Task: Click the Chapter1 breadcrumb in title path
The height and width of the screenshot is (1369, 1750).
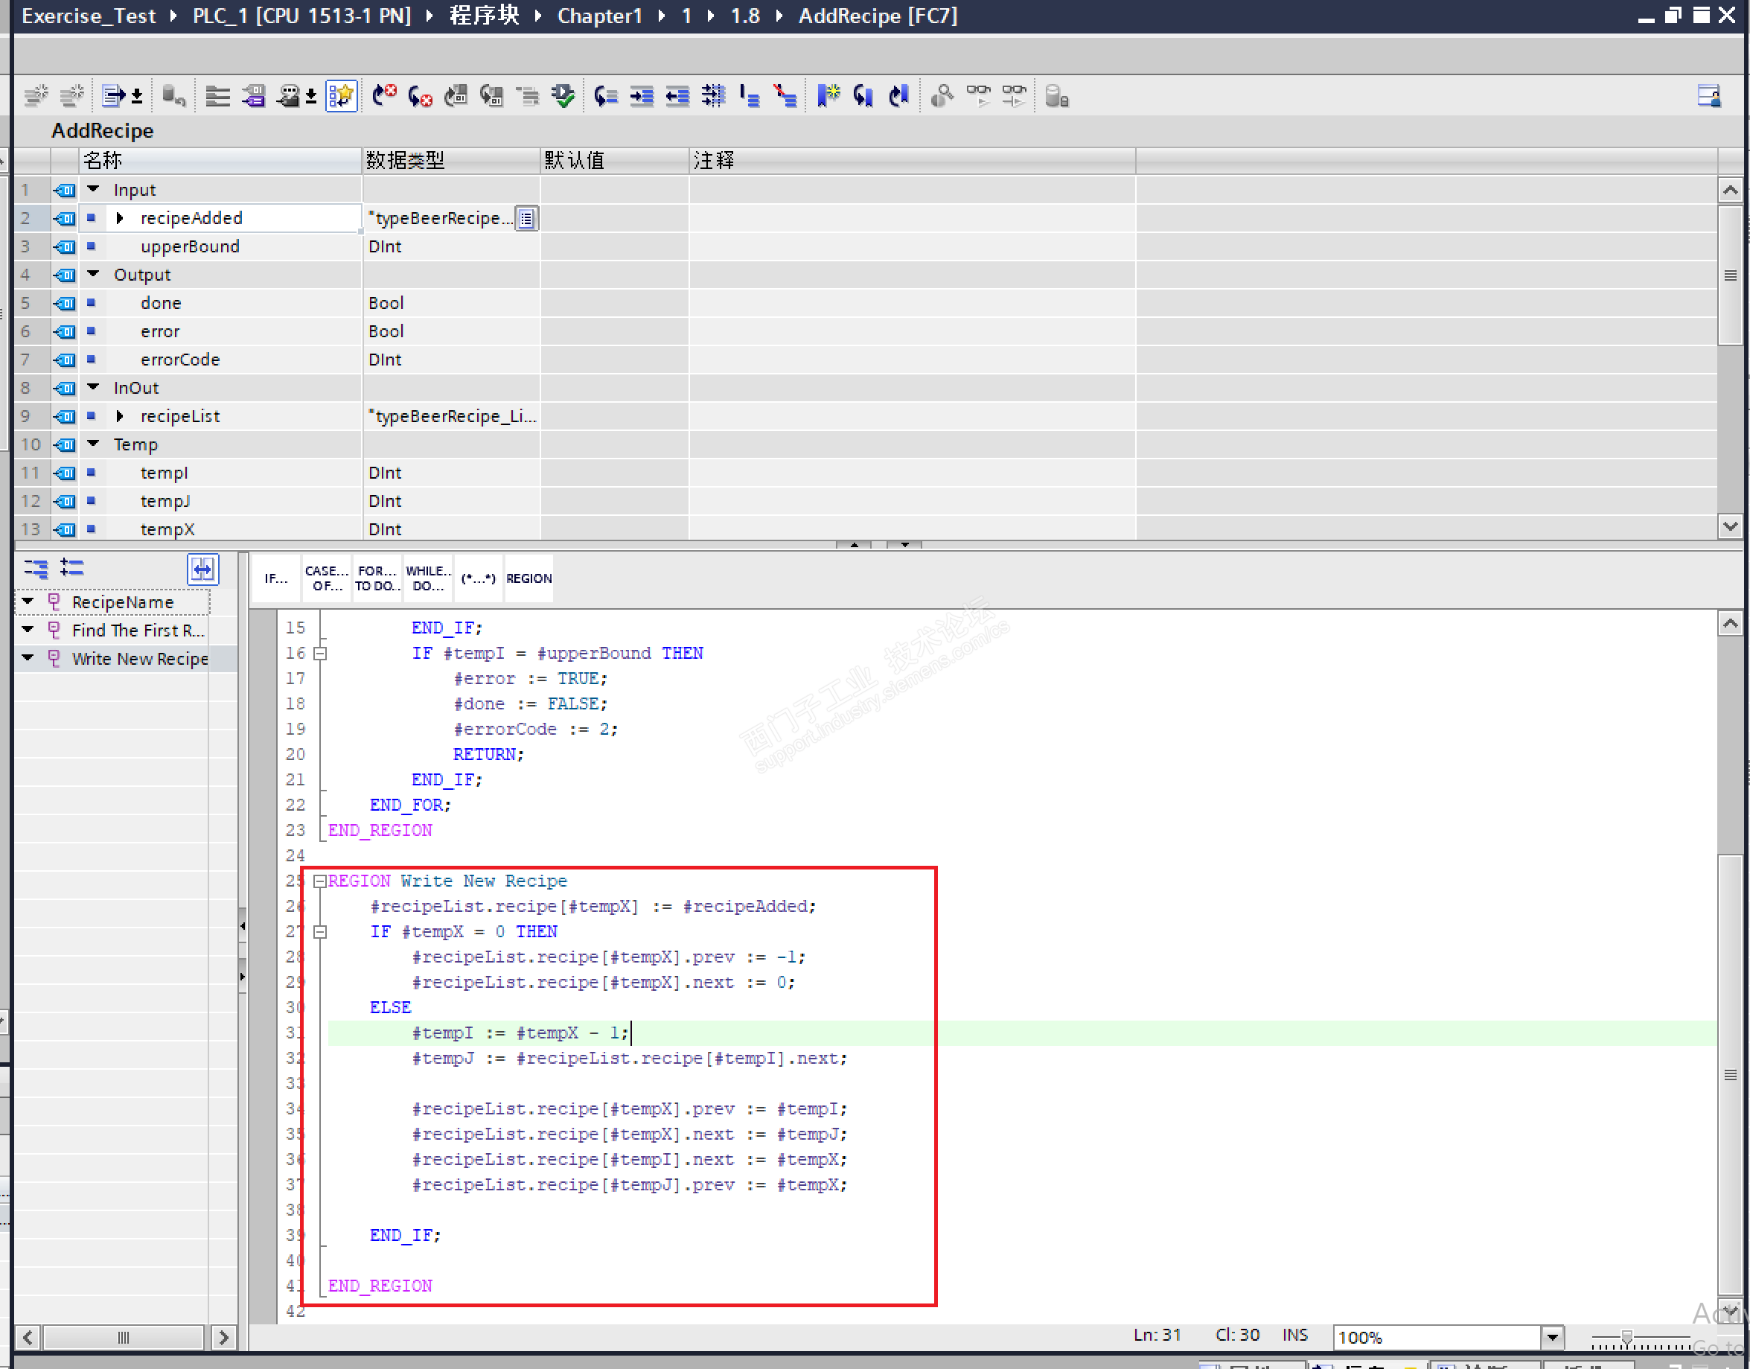Action: (599, 16)
